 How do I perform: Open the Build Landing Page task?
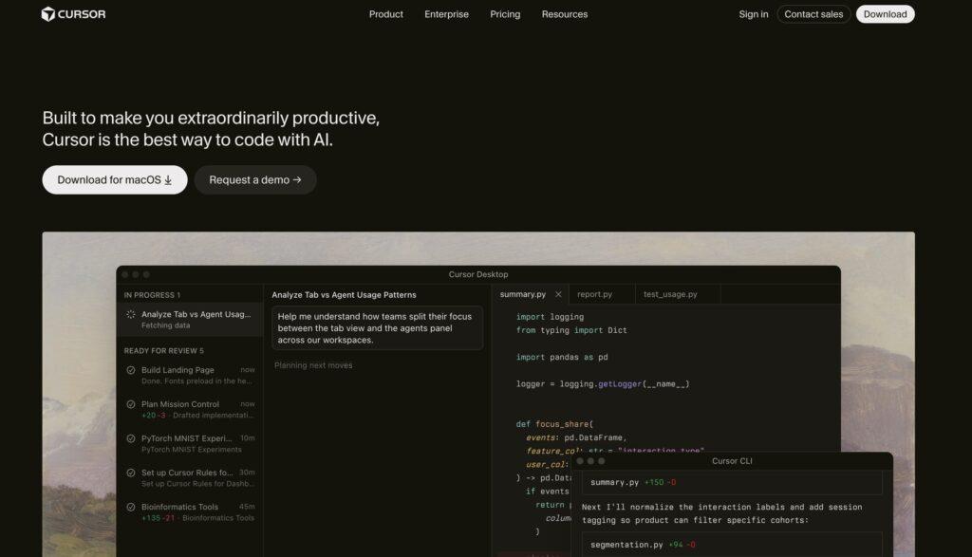tap(190, 375)
